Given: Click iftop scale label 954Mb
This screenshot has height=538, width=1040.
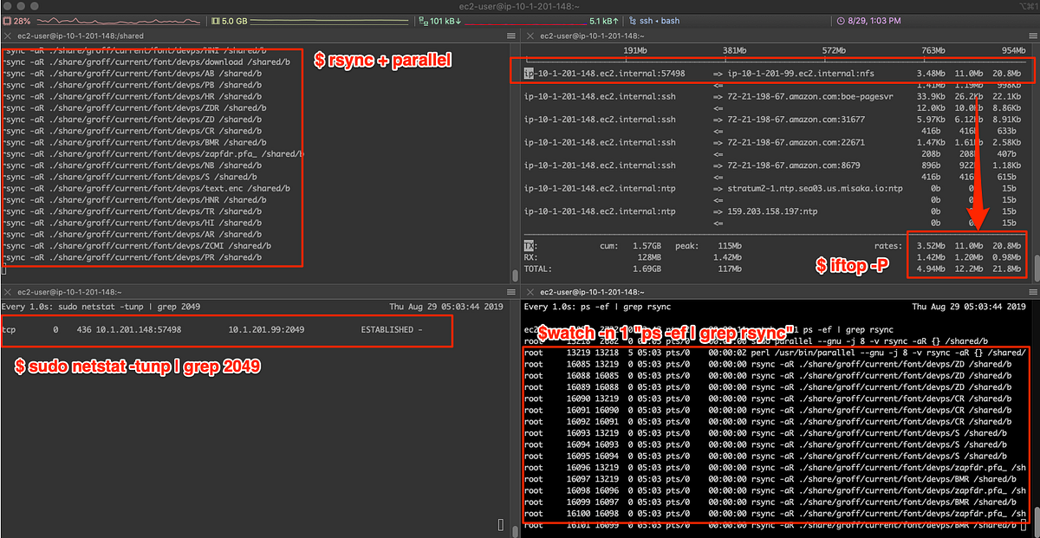Looking at the screenshot, I should pos(1014,49).
